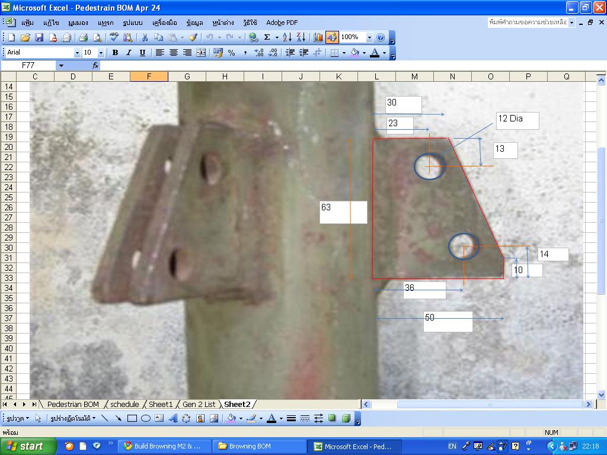Click the Save icon in toolbar

coord(39,37)
